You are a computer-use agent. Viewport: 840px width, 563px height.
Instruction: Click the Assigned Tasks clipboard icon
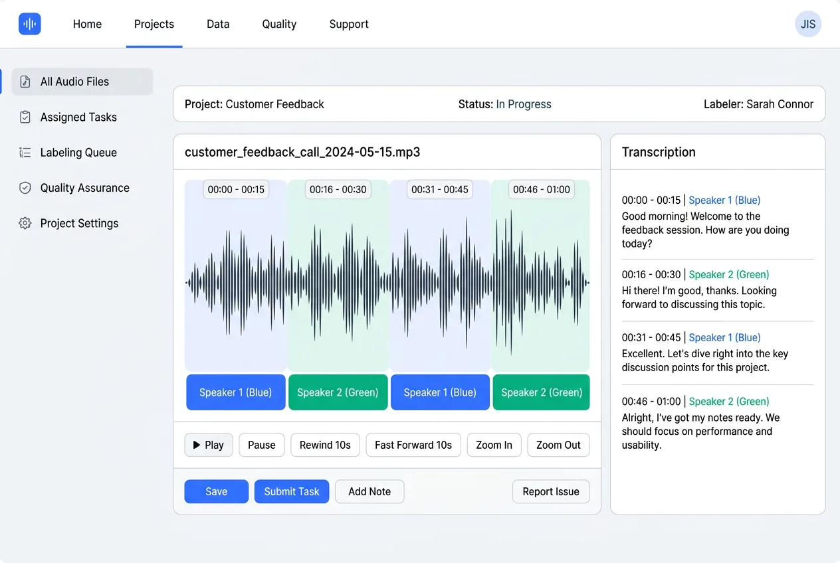click(x=25, y=118)
